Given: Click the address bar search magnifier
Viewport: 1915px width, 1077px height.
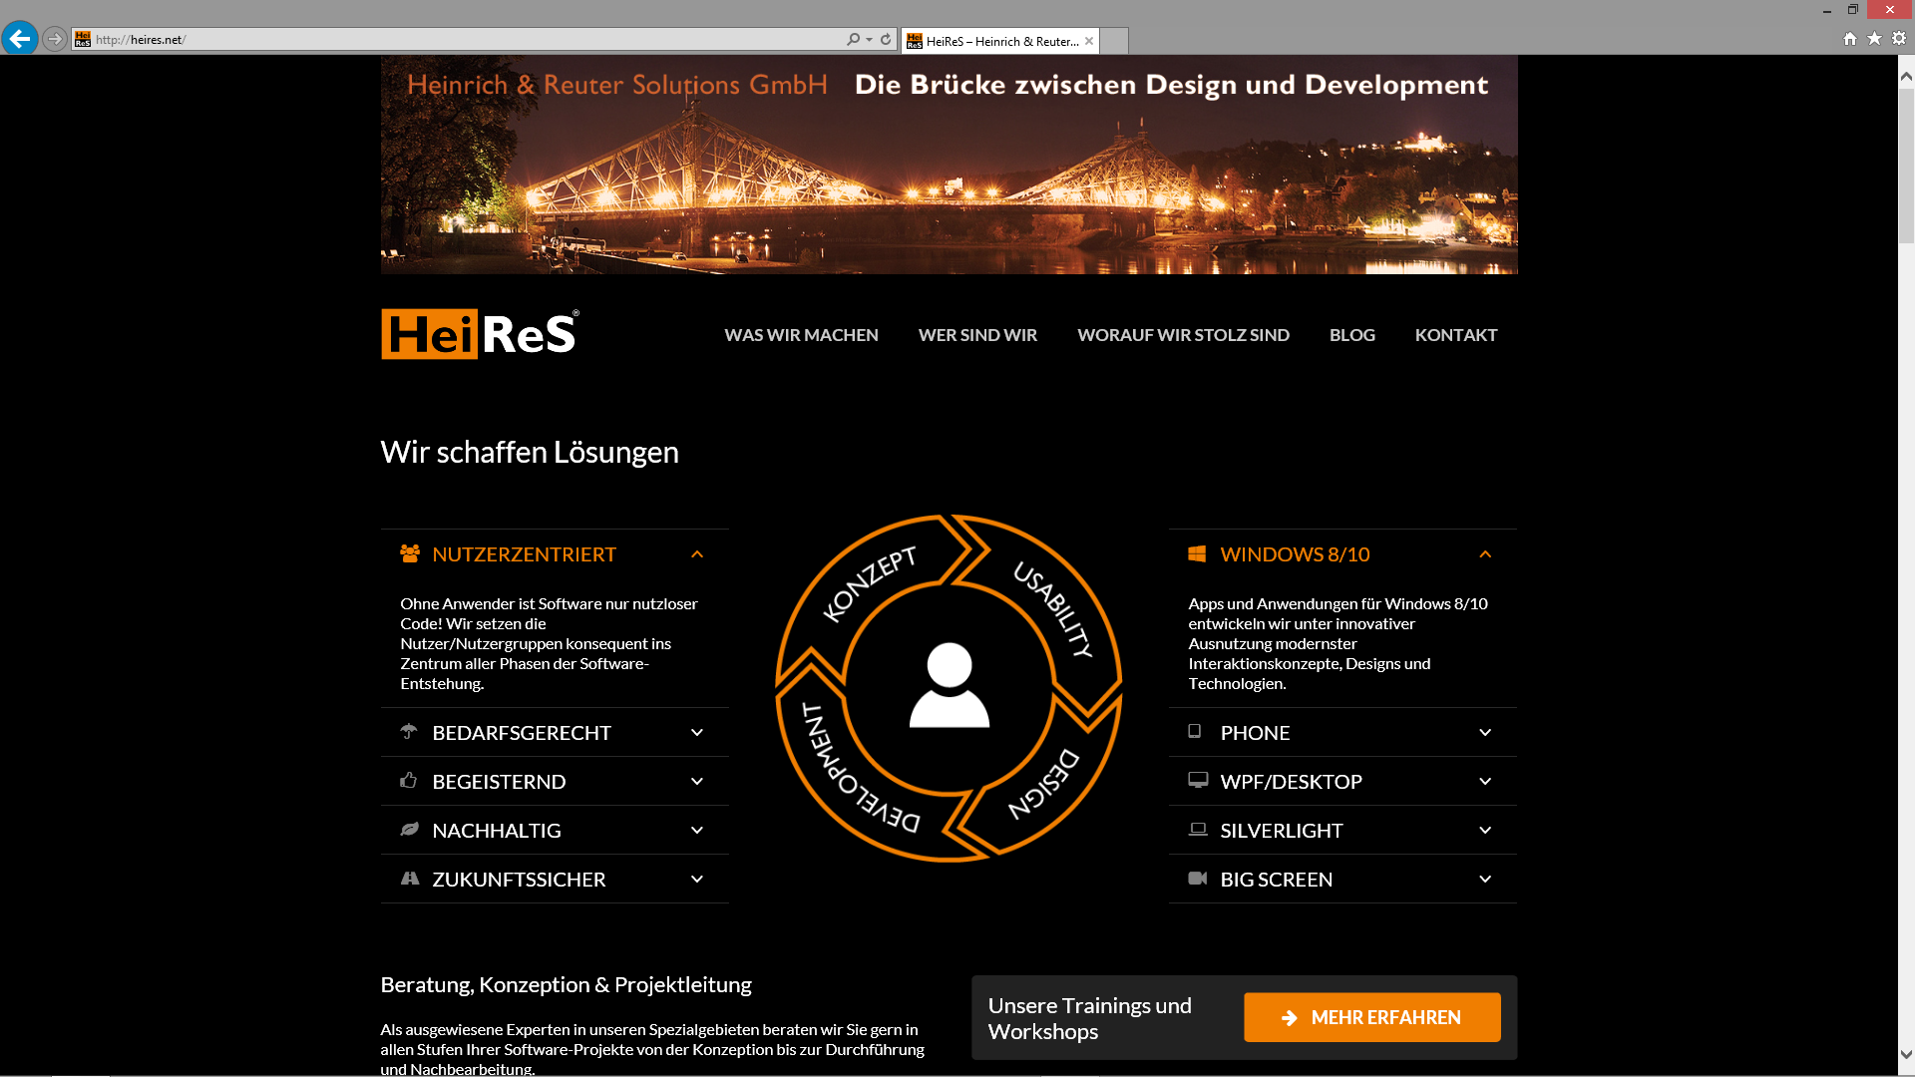Looking at the screenshot, I should [x=853, y=40].
